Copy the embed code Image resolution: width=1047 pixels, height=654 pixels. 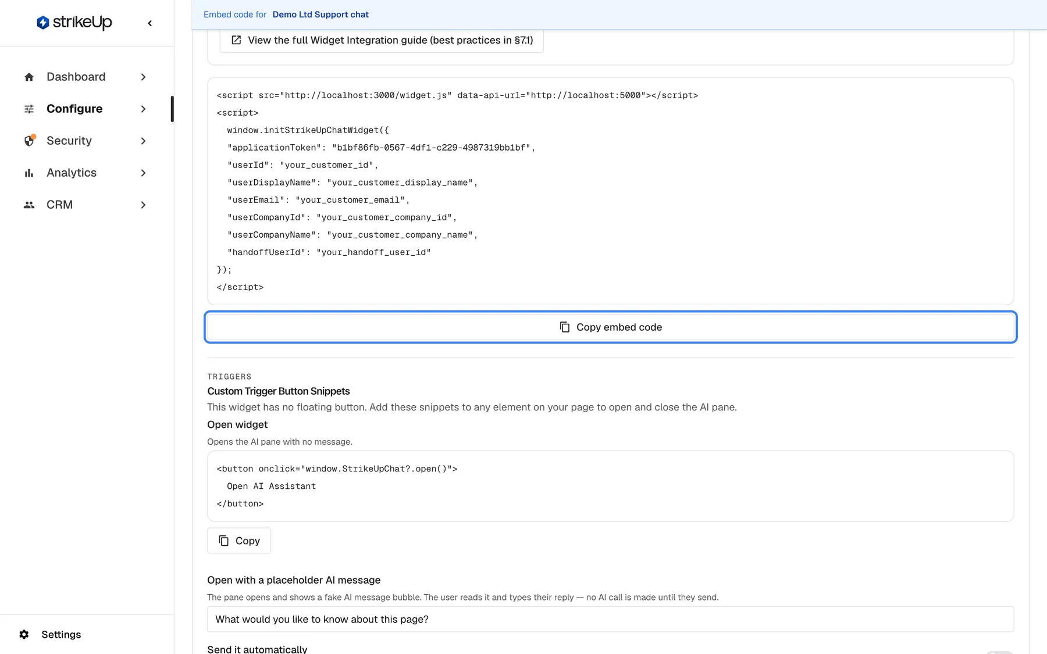pyautogui.click(x=611, y=327)
